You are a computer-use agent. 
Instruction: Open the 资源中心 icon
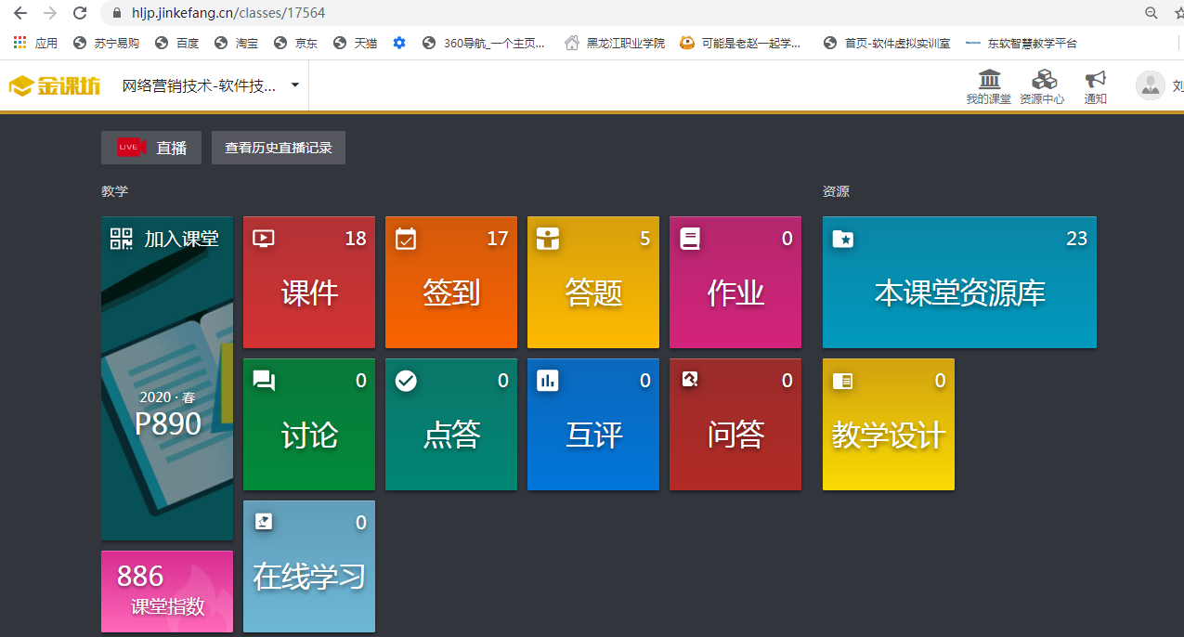pos(1043,80)
